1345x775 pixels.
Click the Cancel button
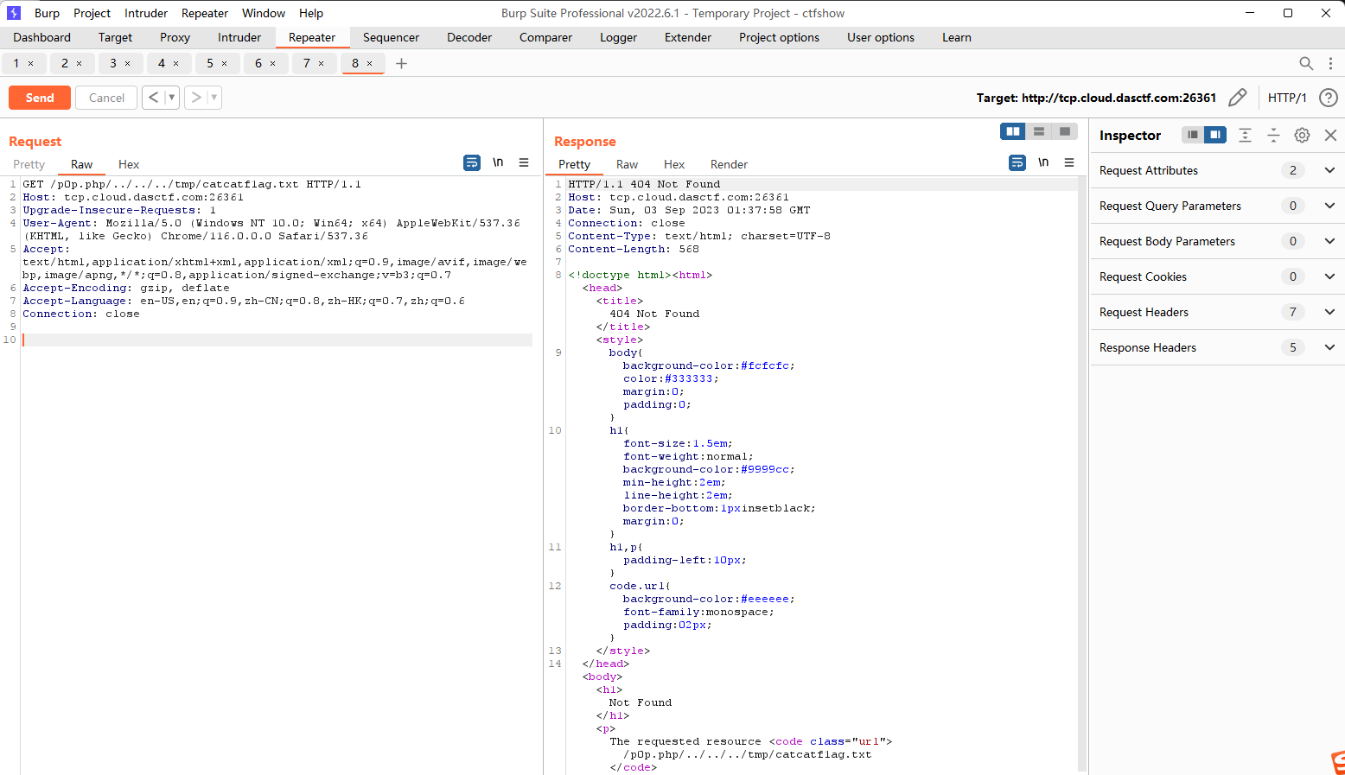pos(106,98)
